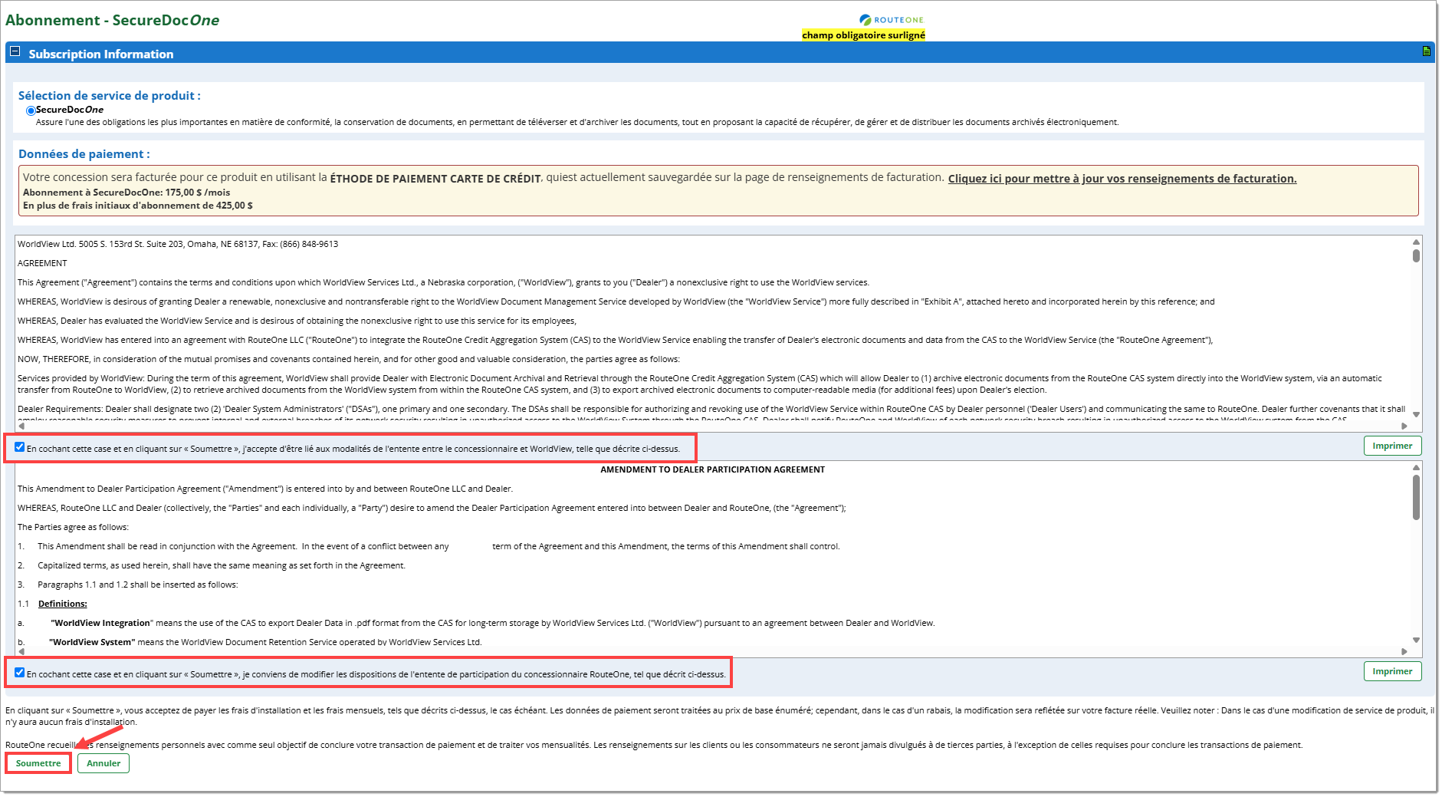Check the WorldView agreement acceptance checkbox

(x=20, y=447)
